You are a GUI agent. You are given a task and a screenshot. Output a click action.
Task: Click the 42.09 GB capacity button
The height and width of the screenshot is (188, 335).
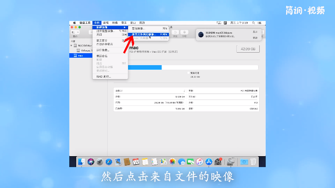pos(248,49)
